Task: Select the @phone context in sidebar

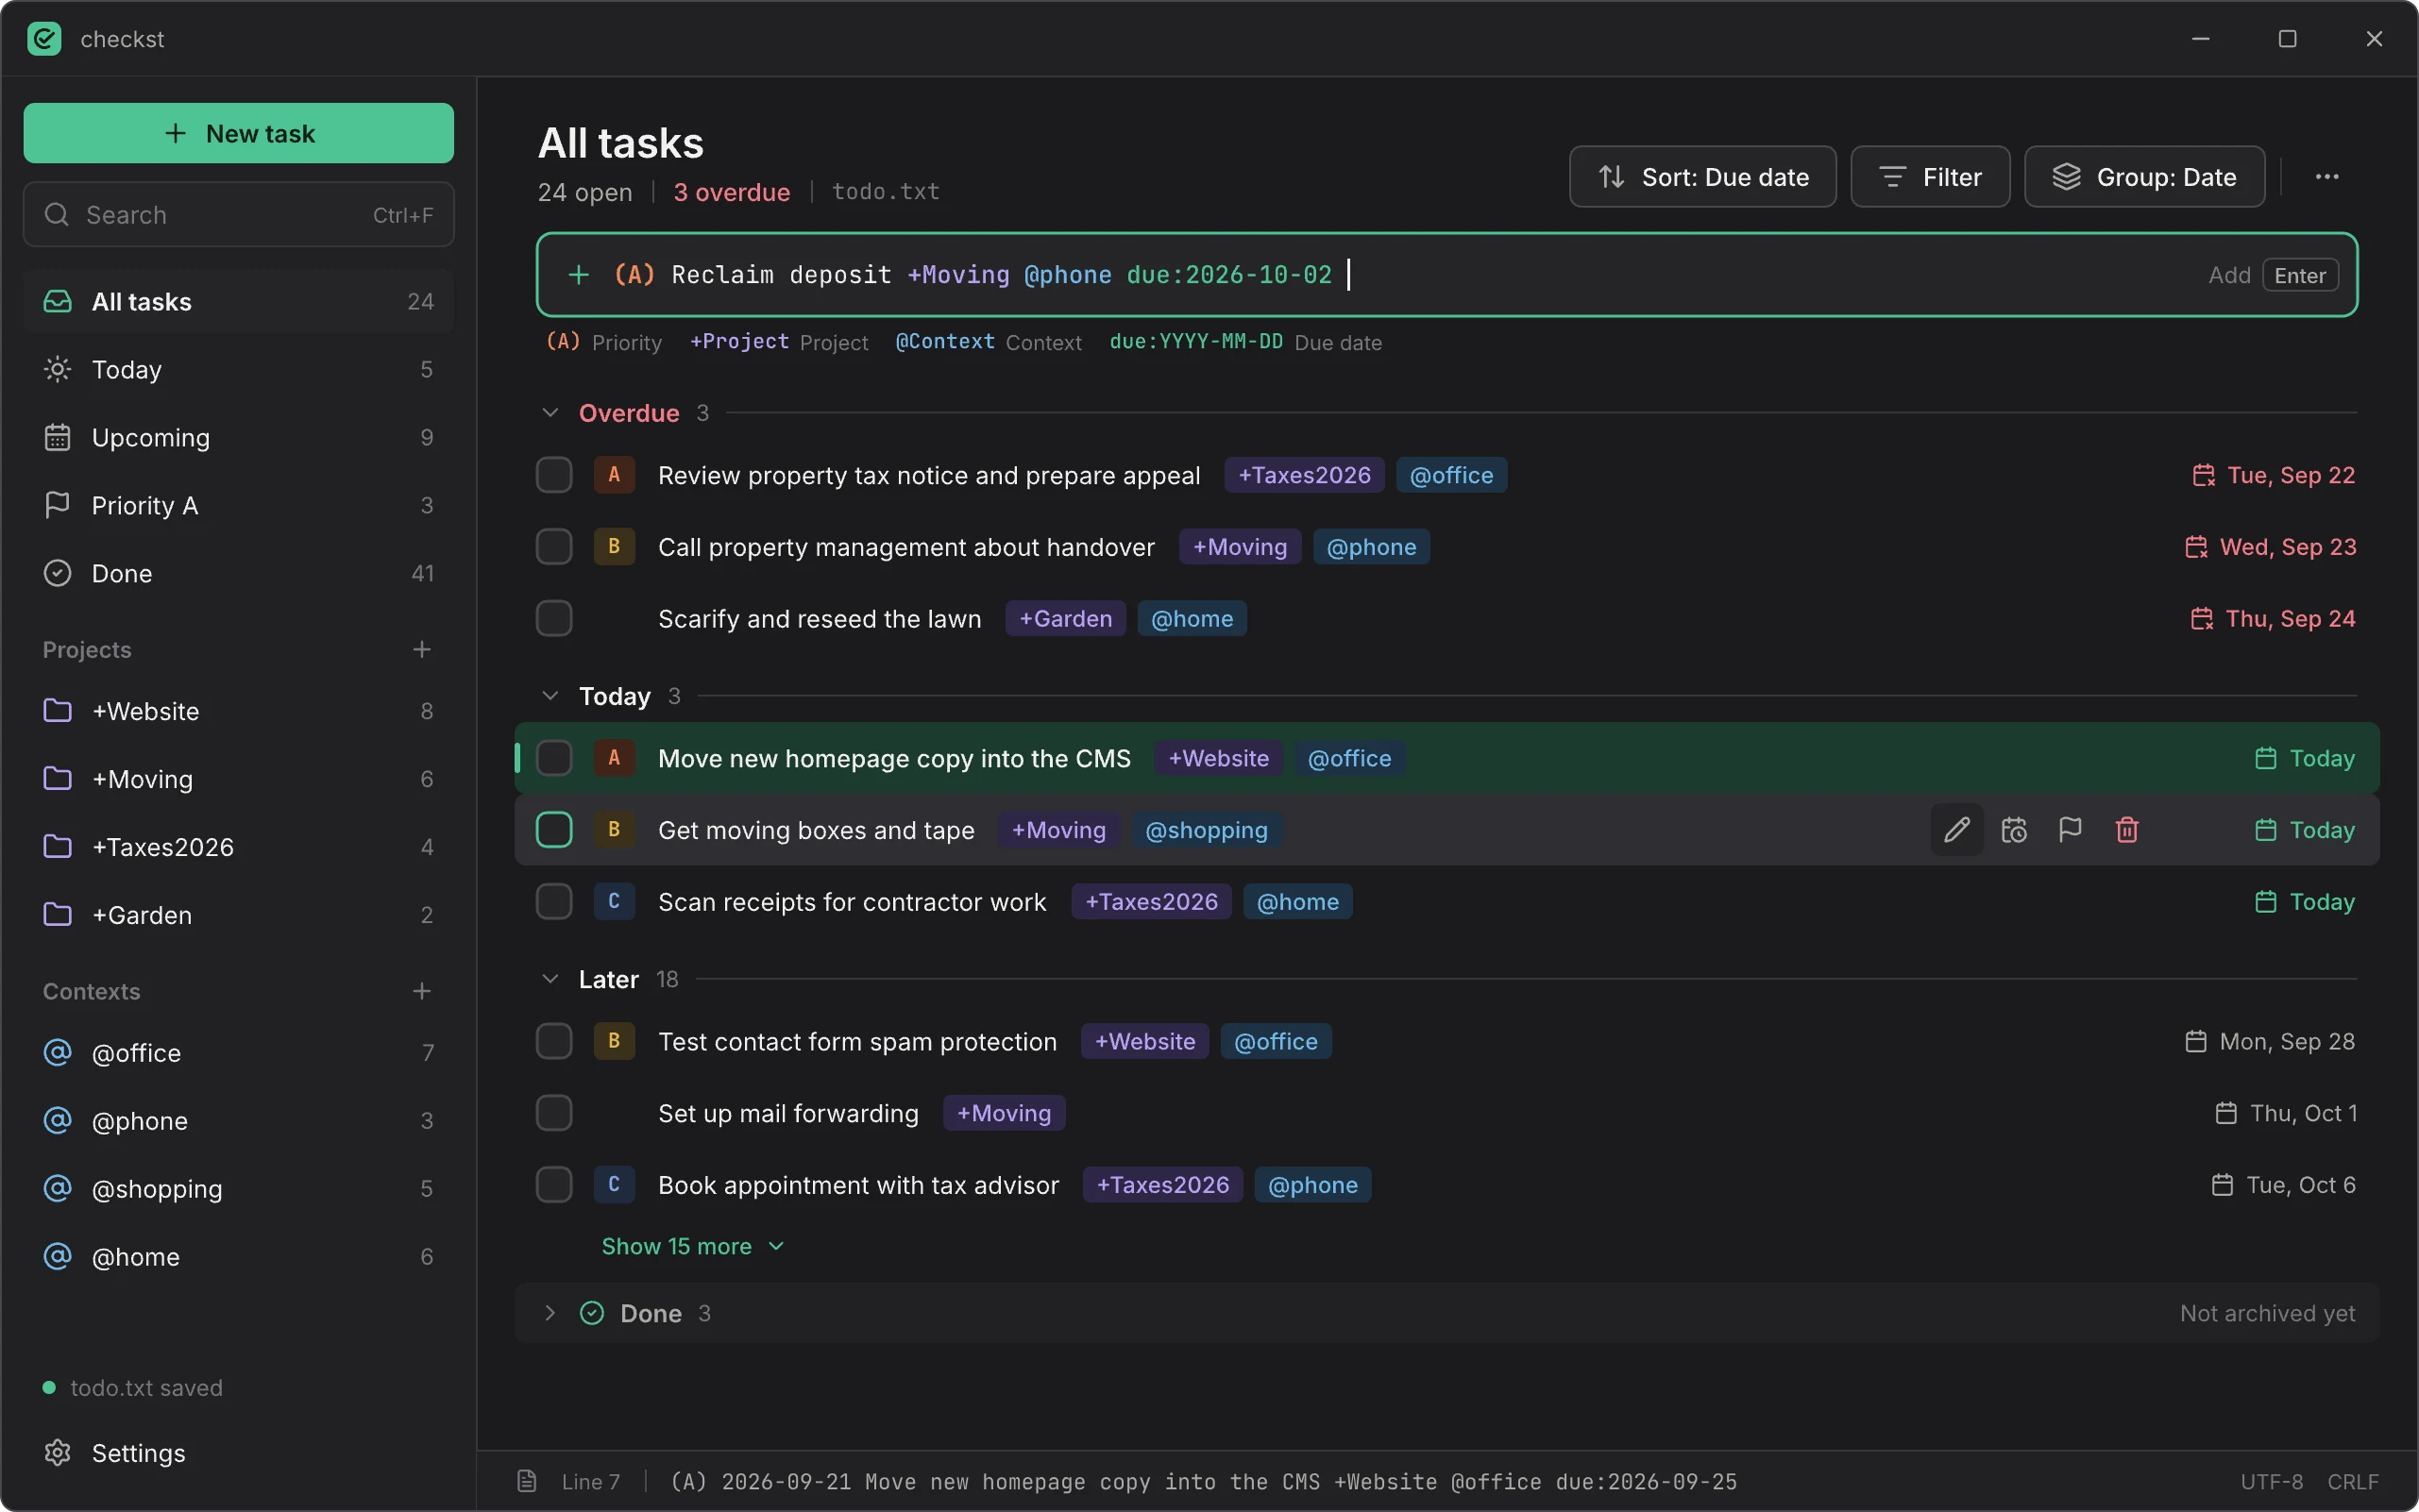Action: tap(238, 1121)
